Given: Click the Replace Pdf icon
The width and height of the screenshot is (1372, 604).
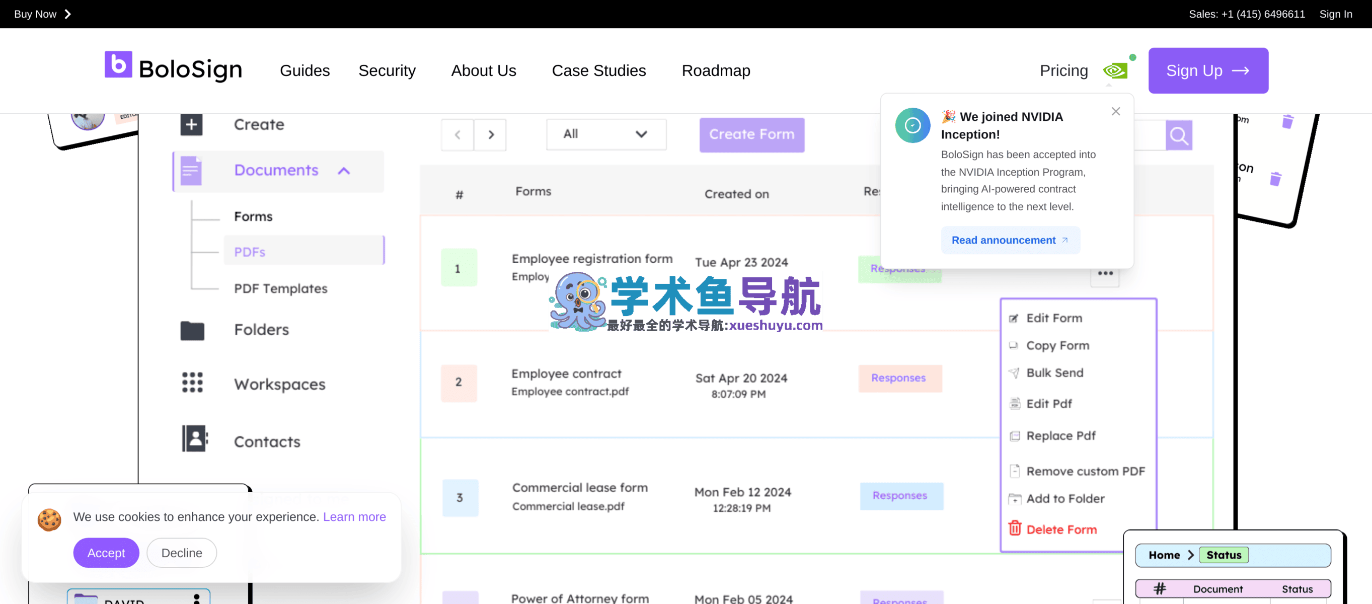Looking at the screenshot, I should pos(1015,436).
